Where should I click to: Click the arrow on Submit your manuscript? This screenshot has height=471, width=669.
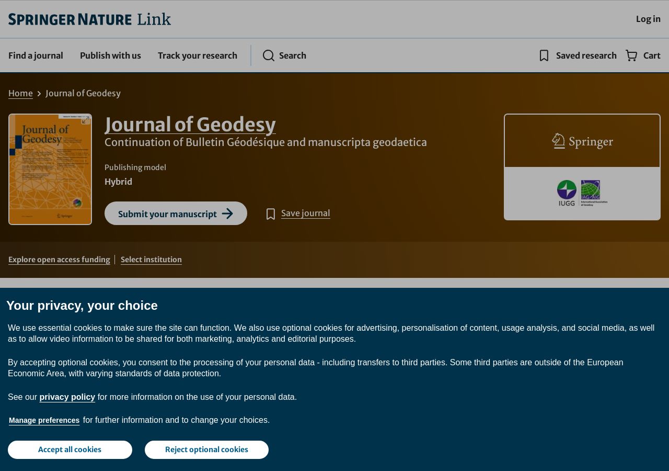227,214
